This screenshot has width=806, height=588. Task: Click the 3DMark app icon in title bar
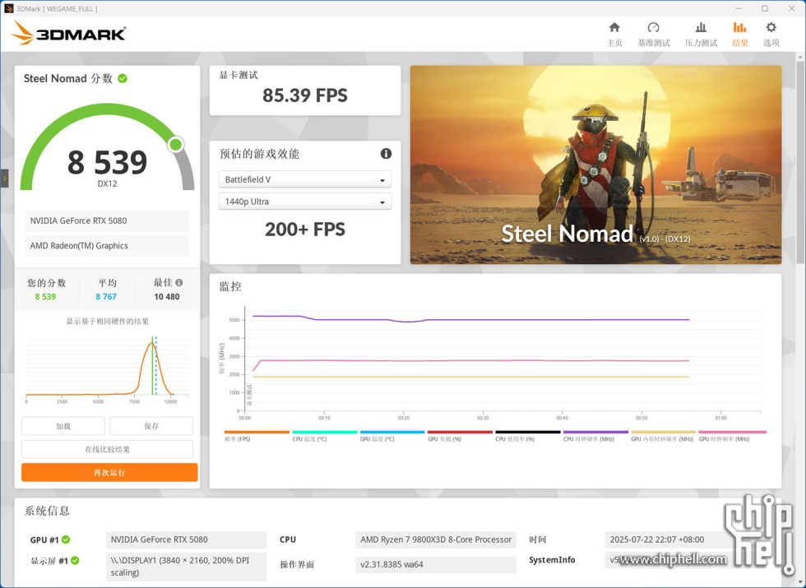coord(8,8)
